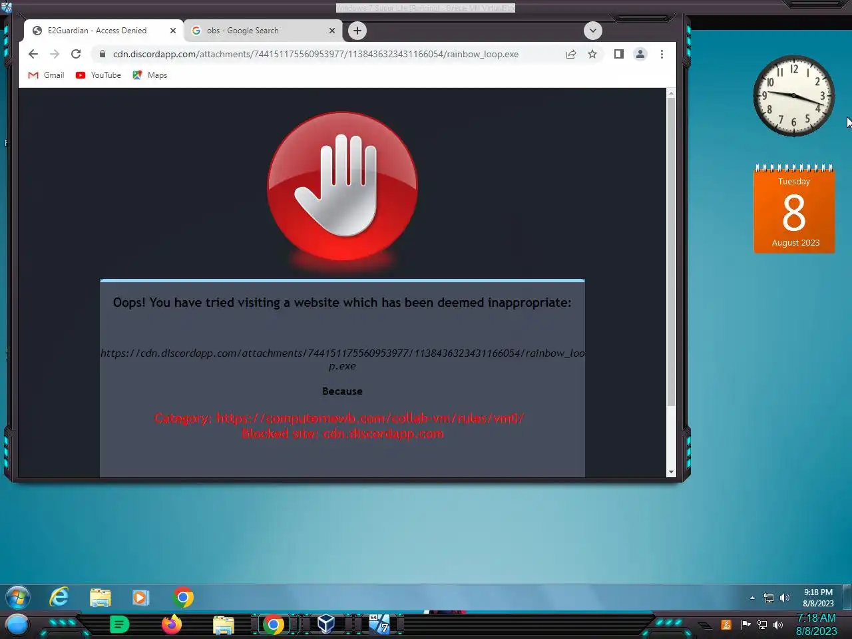Open YouTube bookmark
852x639 pixels.
click(99, 75)
